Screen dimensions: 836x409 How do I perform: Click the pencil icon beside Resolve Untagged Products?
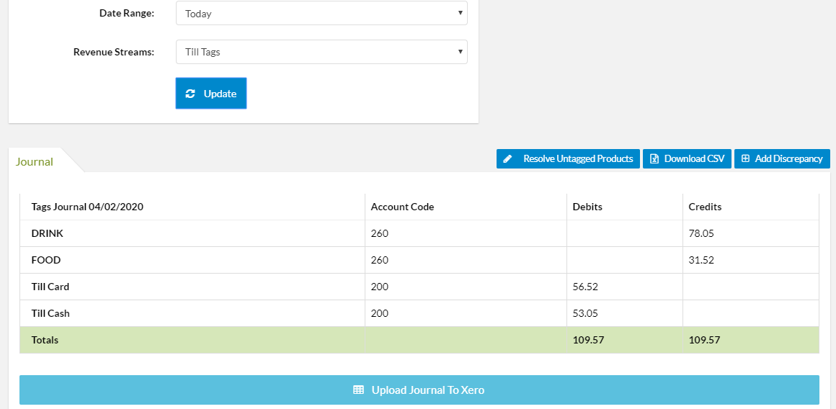508,158
